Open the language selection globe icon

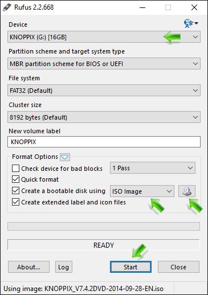pyautogui.click(x=191, y=23)
